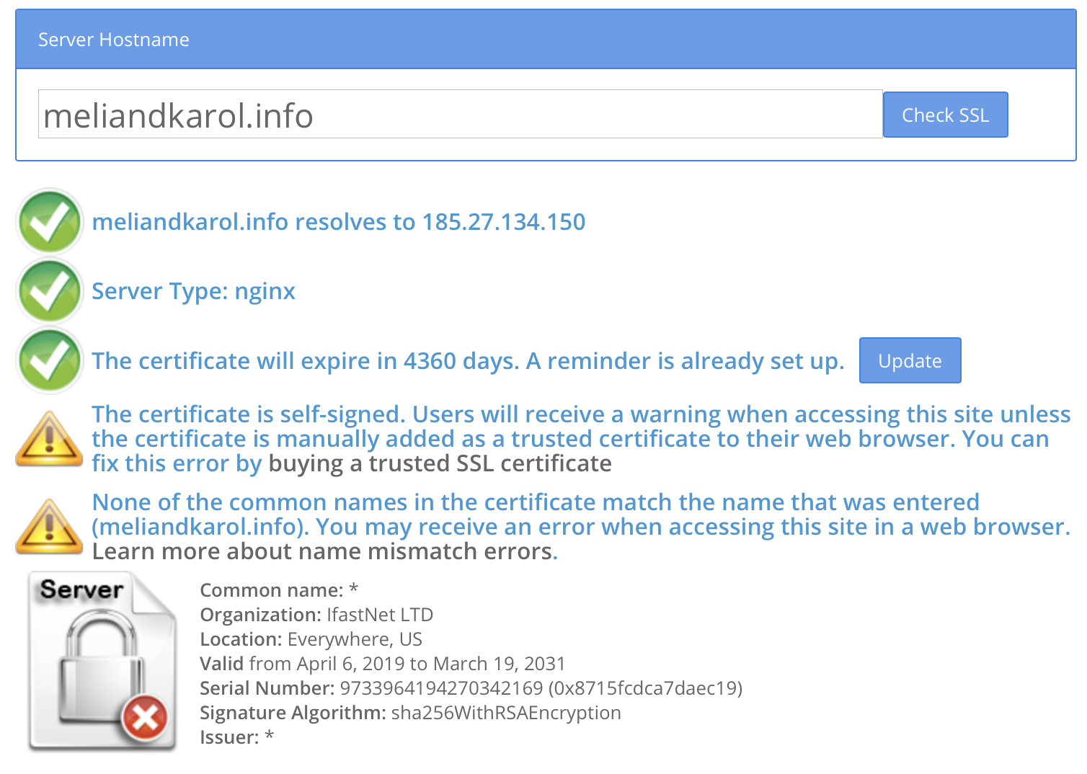Screen dimensions: 1087x774
Task: Click the resolves to 185.27.134.150 text
Action: pyautogui.click(x=338, y=222)
